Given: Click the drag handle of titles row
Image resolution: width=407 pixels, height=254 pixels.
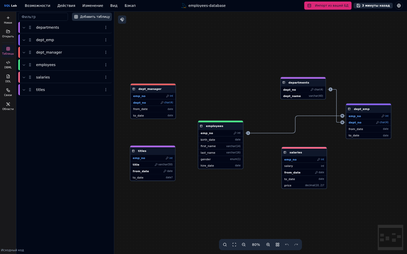Looking at the screenshot, I should (30, 90).
